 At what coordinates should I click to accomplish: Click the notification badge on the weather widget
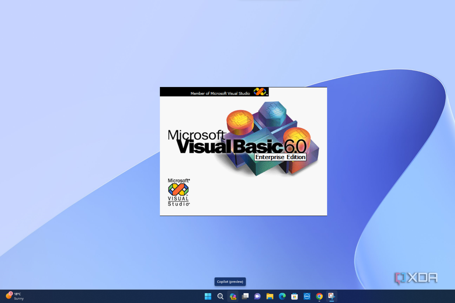tap(10, 294)
